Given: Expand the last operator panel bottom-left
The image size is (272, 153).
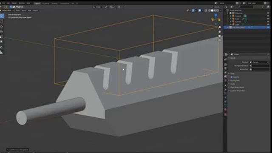Looking at the screenshot, I should click(x=17, y=150).
